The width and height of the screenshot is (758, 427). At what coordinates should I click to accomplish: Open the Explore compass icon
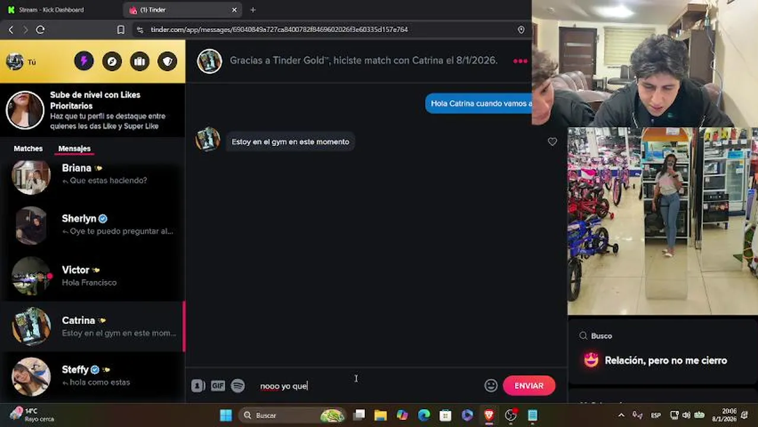click(x=112, y=61)
